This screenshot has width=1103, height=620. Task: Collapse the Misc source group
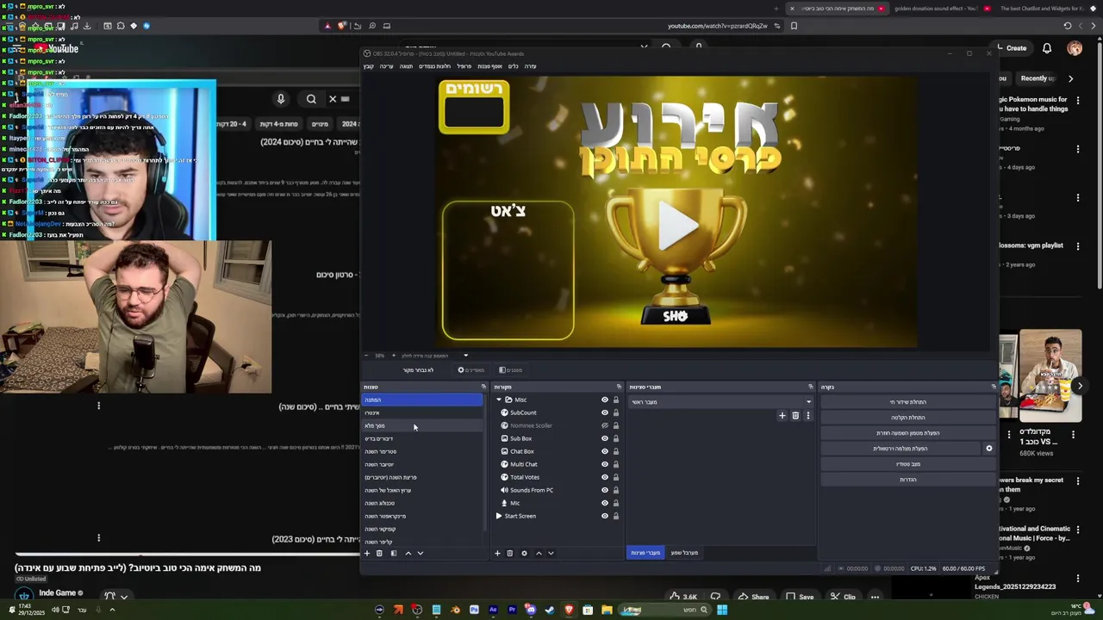tap(498, 400)
